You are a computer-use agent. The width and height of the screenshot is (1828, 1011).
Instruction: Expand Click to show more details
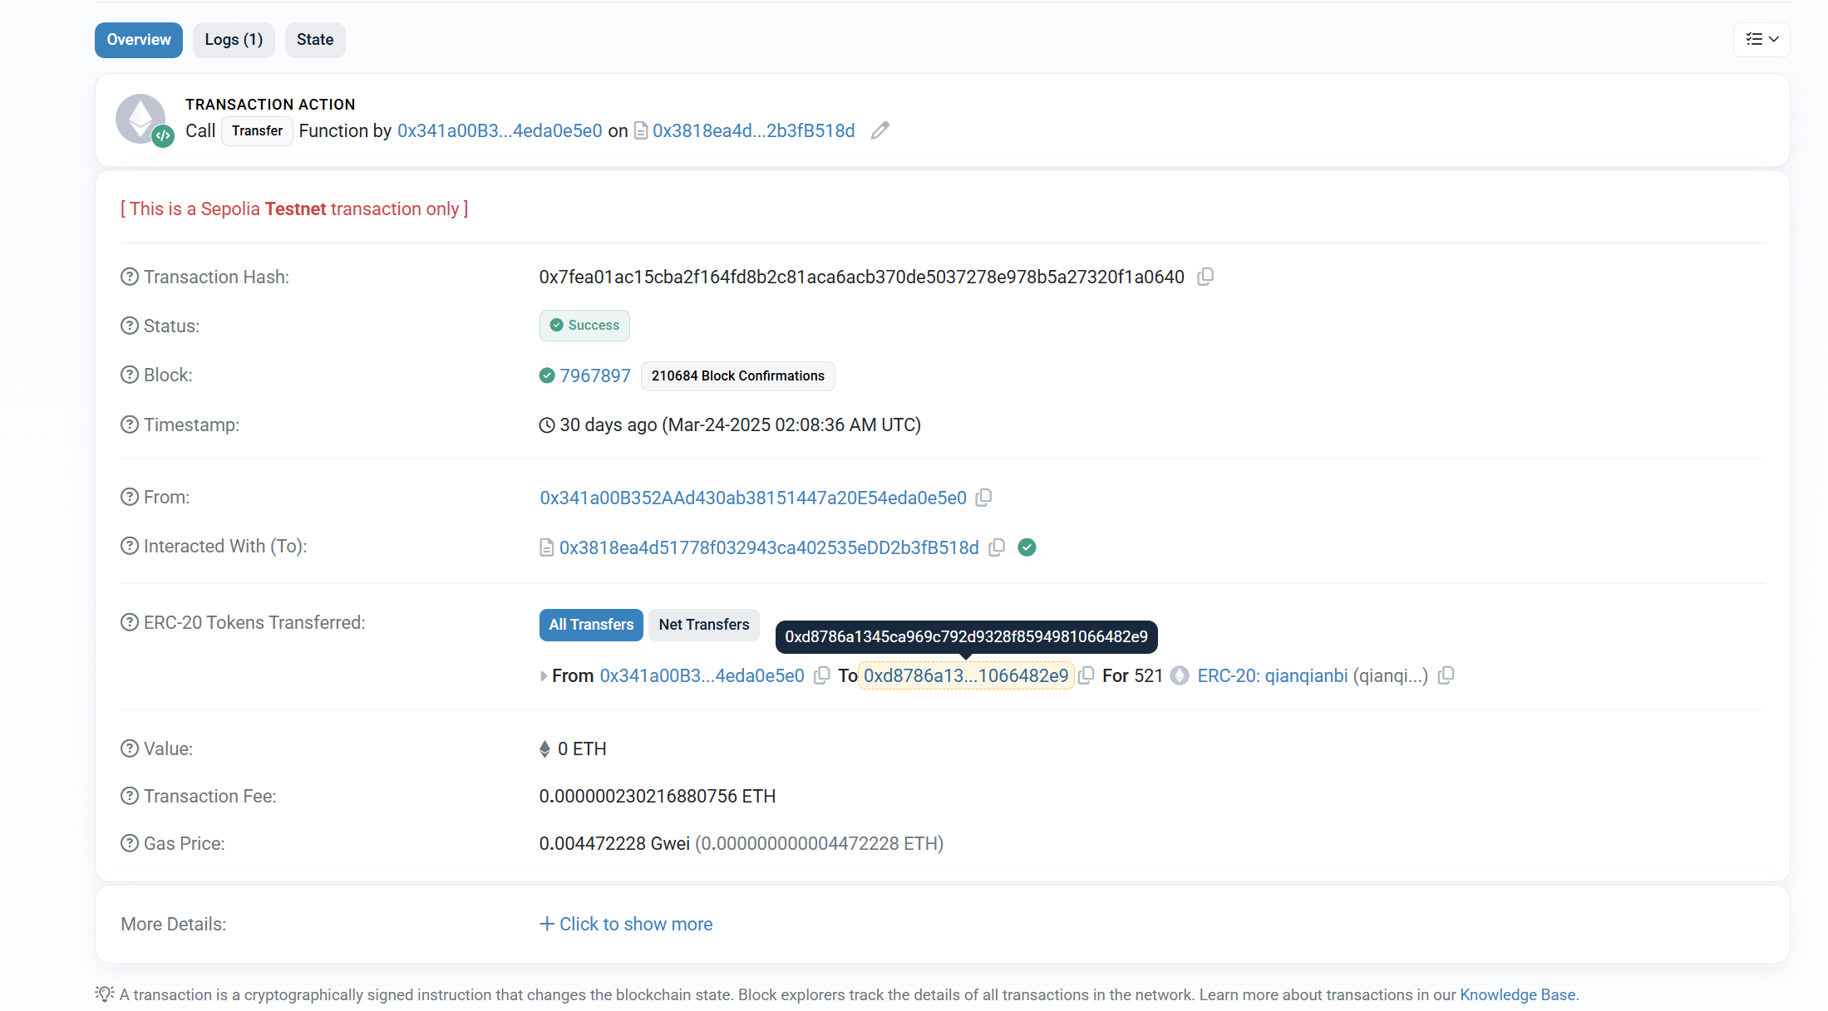pos(626,924)
